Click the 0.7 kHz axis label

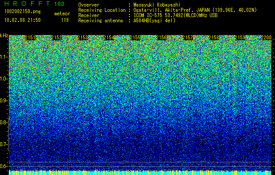tap(3, 144)
